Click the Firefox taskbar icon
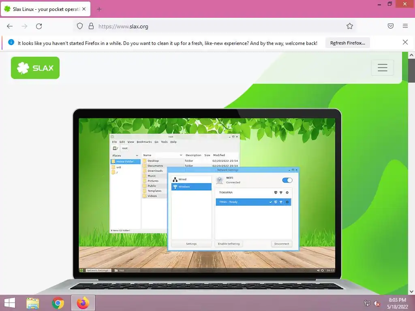This screenshot has width=415, height=311. 83,303
